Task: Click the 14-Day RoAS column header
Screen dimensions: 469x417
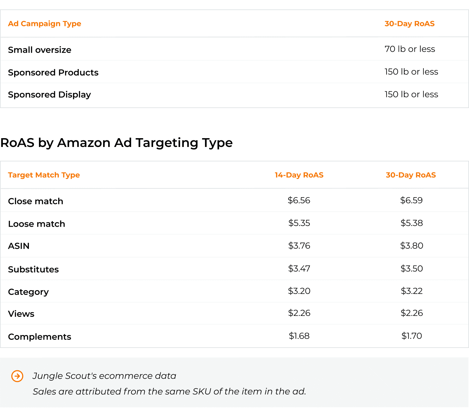Action: 299,175
